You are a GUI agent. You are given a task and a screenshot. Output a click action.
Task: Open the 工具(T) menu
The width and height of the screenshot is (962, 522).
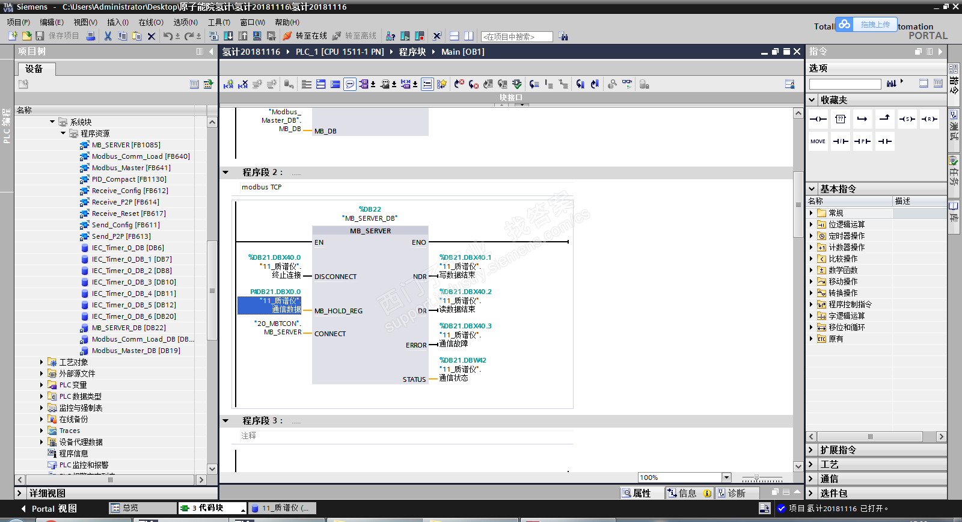(219, 22)
